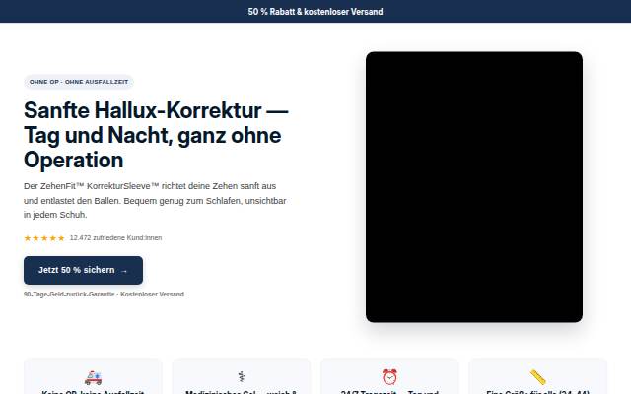The height and width of the screenshot is (394, 631).
Task: Click the black product image placeholder
Action: click(x=474, y=187)
